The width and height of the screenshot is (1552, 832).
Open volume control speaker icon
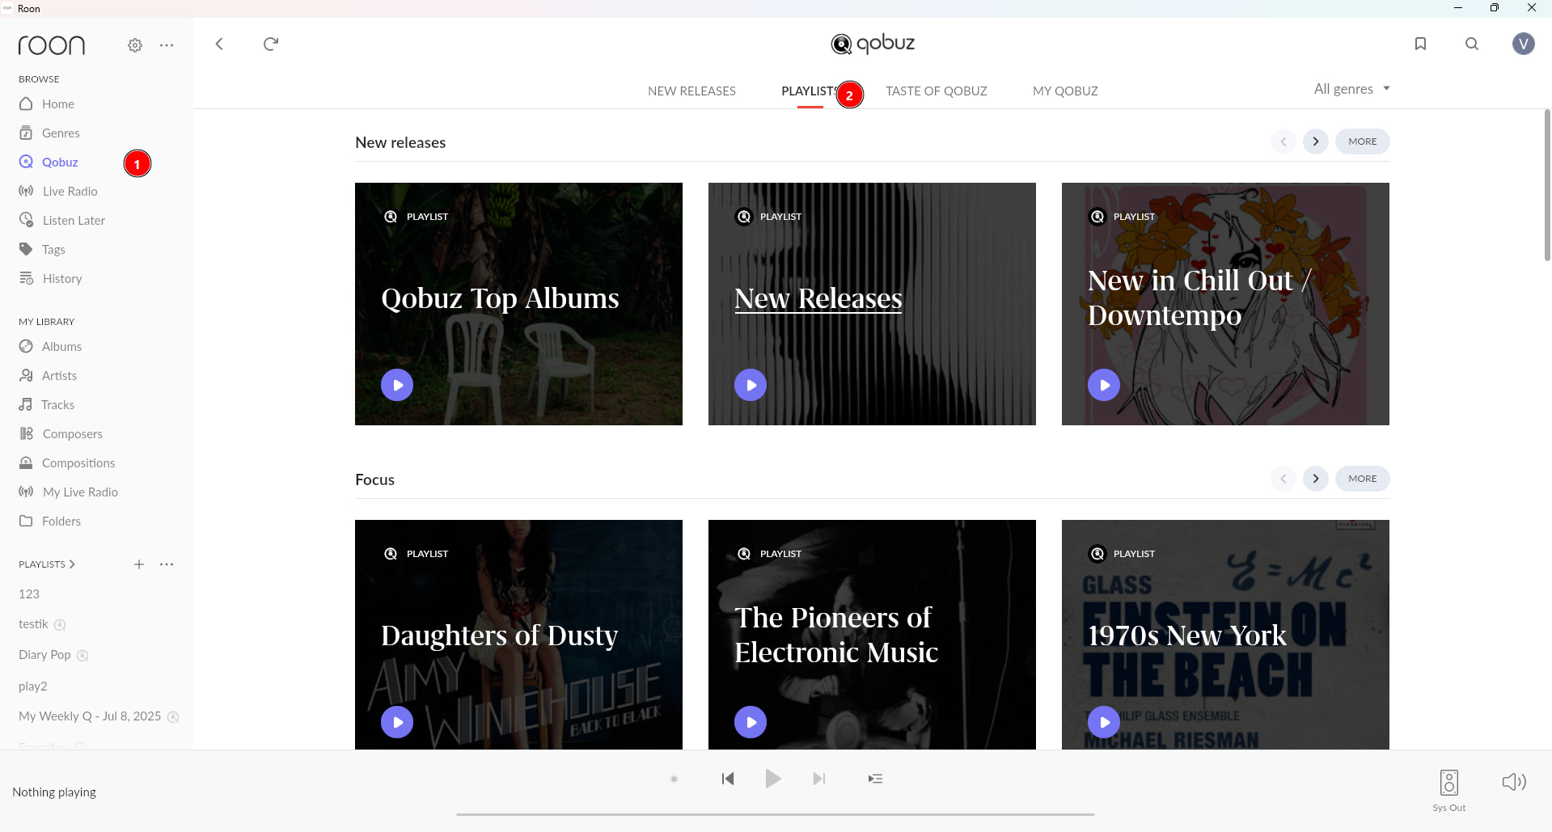1514,781
